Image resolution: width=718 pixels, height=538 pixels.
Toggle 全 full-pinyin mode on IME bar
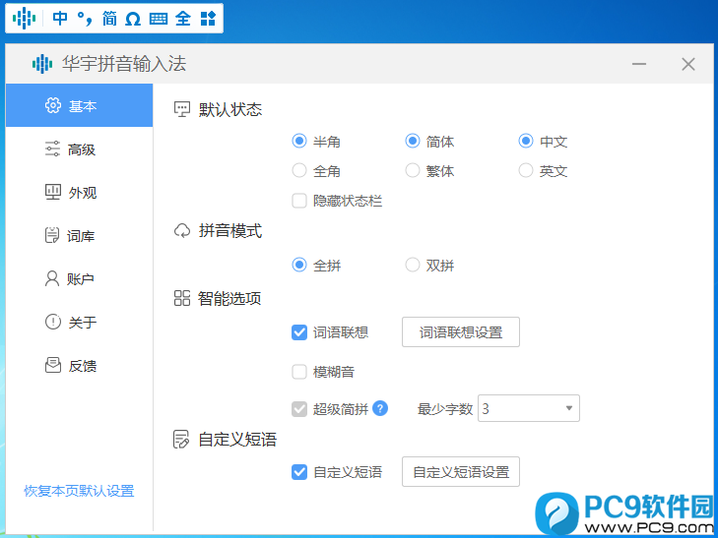[x=183, y=19]
